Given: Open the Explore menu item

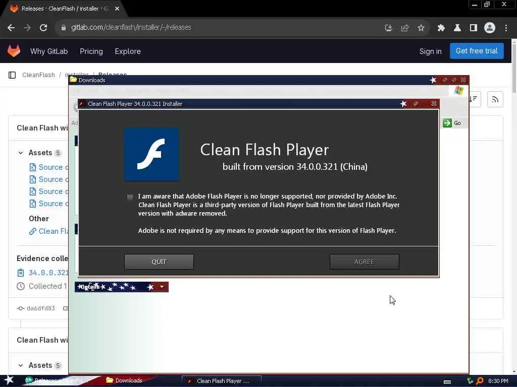Looking at the screenshot, I should [128, 51].
